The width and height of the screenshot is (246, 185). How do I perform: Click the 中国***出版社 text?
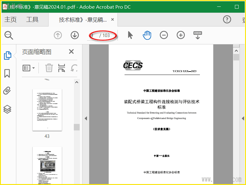tap(162, 156)
